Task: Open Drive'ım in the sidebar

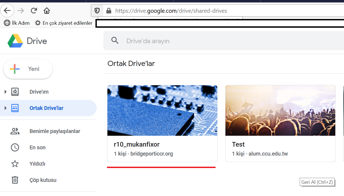Action: coord(39,92)
